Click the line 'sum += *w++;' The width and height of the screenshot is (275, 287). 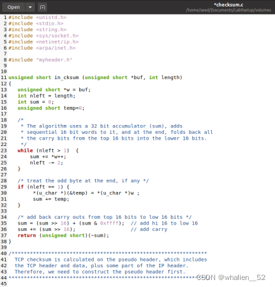pos(48,157)
